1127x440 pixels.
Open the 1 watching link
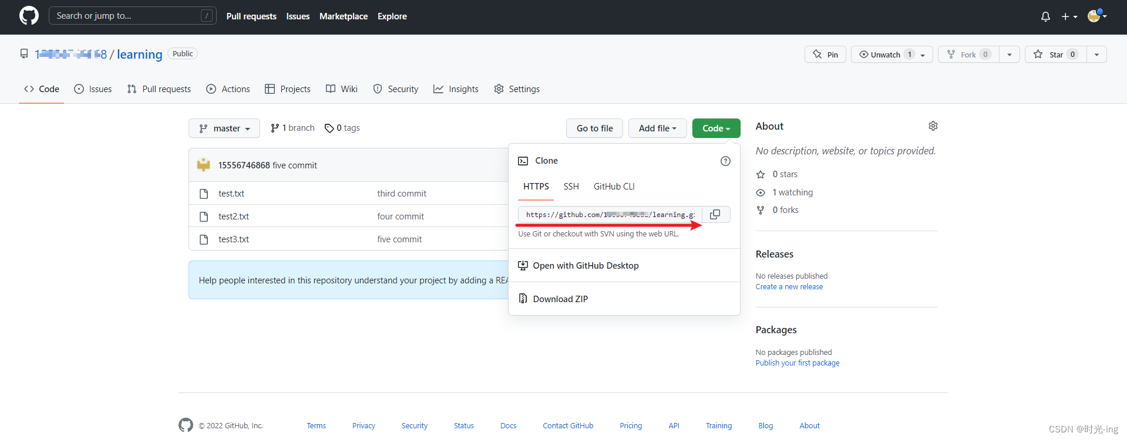click(785, 192)
